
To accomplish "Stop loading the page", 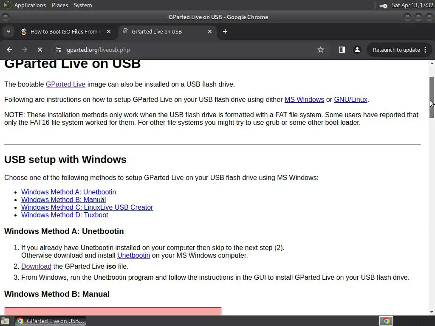I will point(40,50).
